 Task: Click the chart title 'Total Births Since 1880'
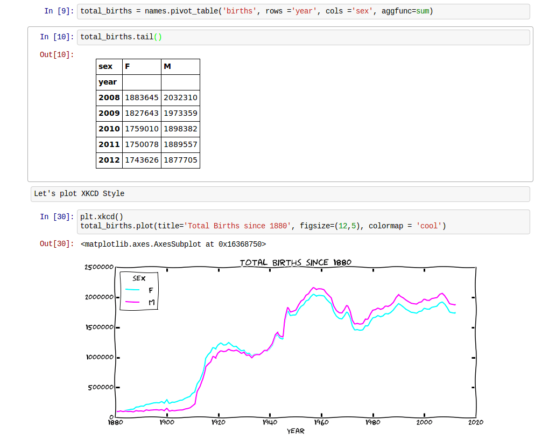[295, 263]
